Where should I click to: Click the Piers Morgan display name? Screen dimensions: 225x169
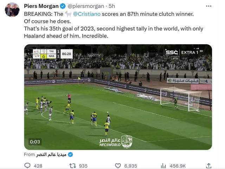click(41, 6)
